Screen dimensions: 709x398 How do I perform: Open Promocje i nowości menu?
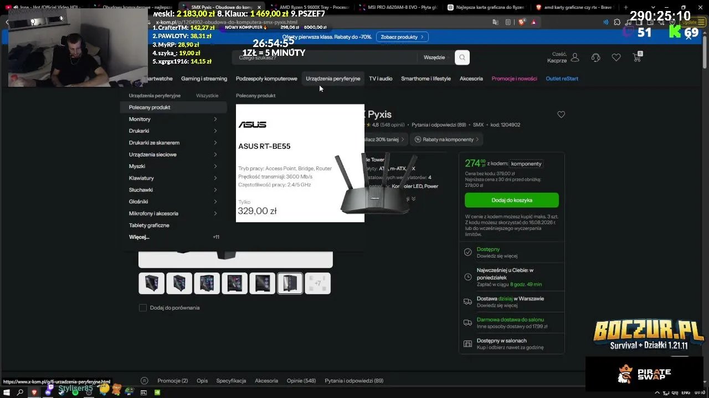514,78
